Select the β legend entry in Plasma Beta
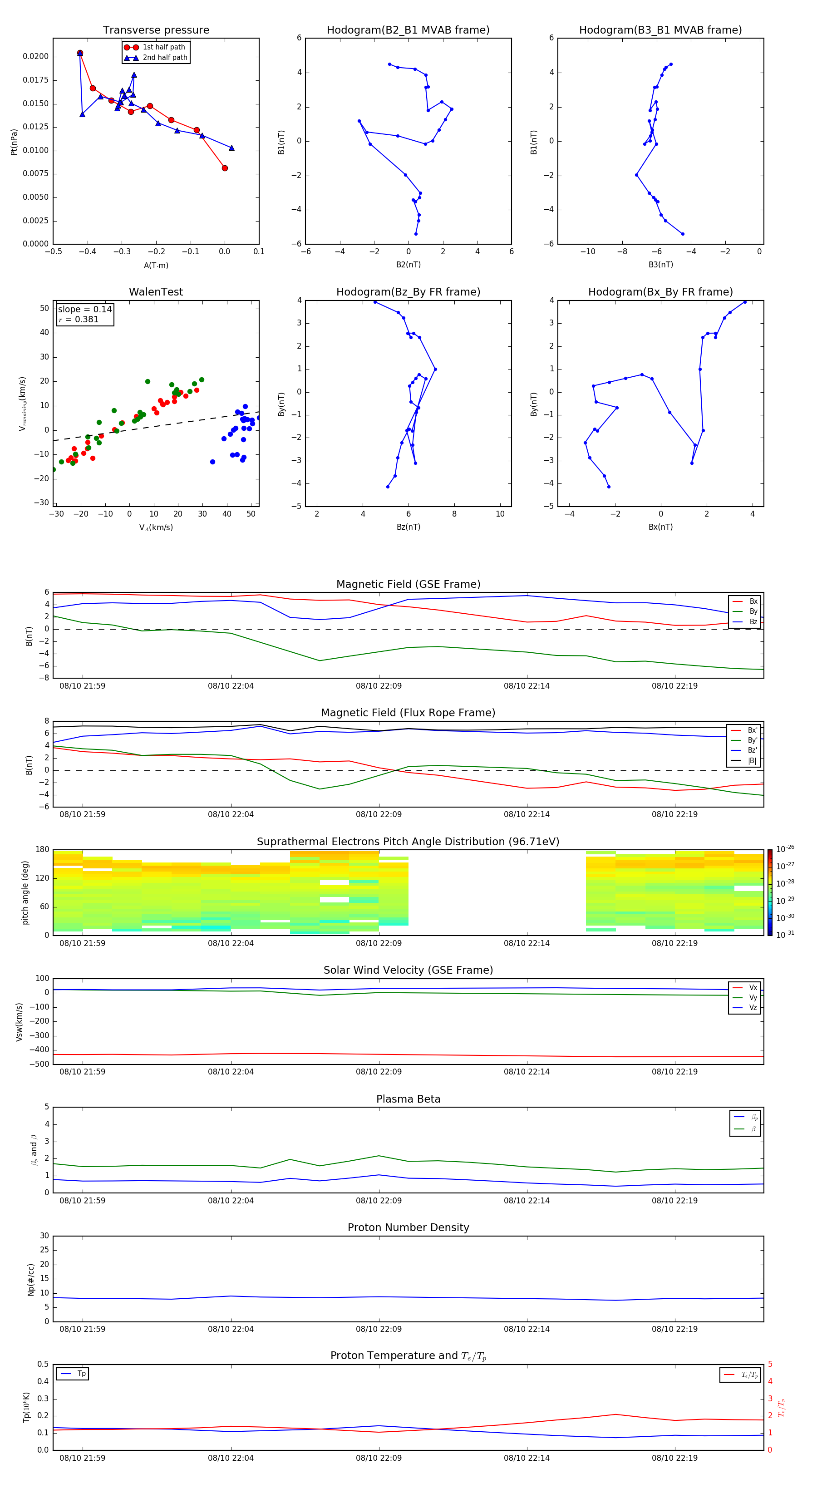817x1498 pixels. tap(745, 1129)
